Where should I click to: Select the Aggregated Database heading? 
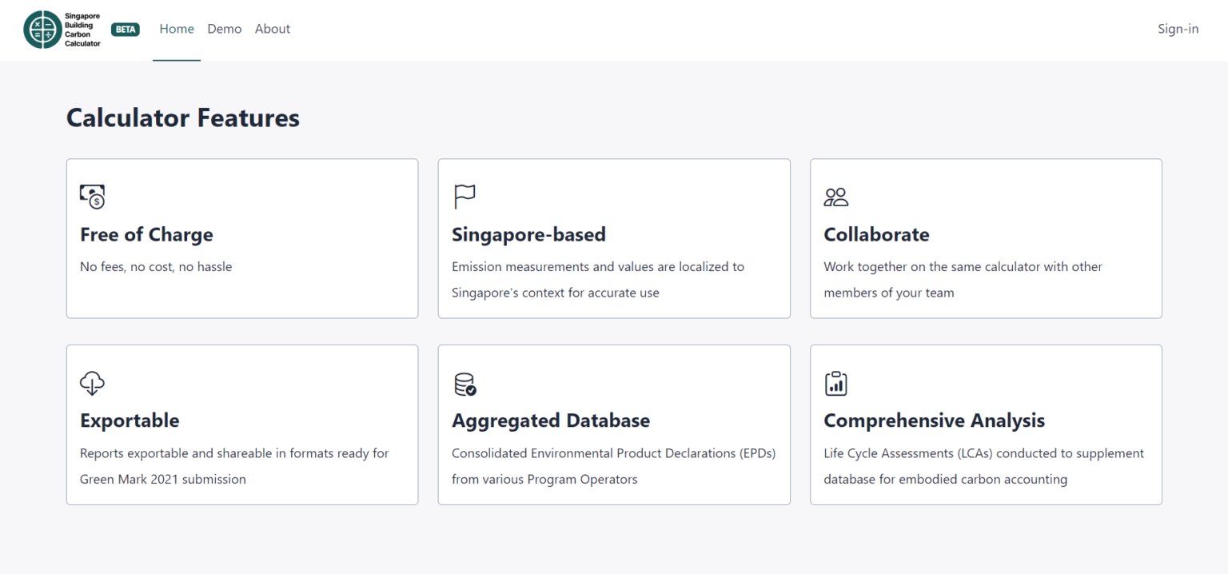[x=551, y=421]
